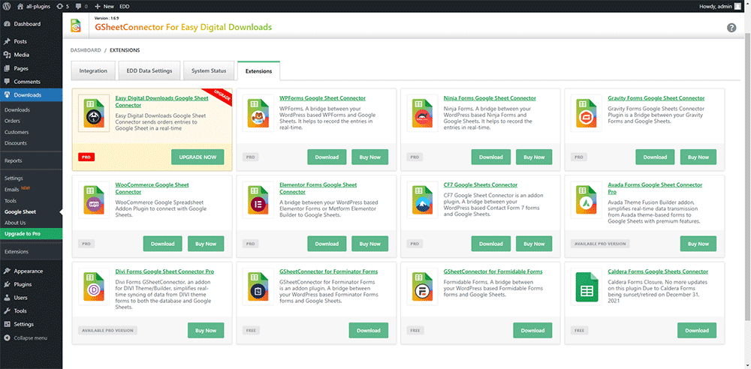Open the updates icon showing 5
The height and width of the screenshot is (369, 751).
(x=59, y=7)
